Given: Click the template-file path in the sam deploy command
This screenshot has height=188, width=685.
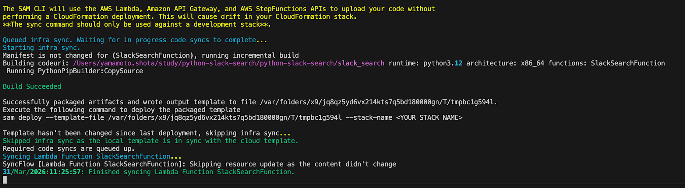Looking at the screenshot, I should pyautogui.click(x=225, y=118).
